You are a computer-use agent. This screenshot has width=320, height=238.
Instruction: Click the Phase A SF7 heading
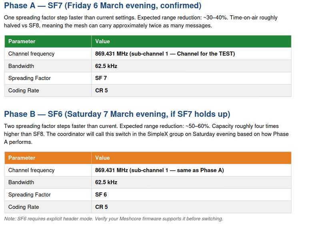pyautogui.click(x=103, y=6)
